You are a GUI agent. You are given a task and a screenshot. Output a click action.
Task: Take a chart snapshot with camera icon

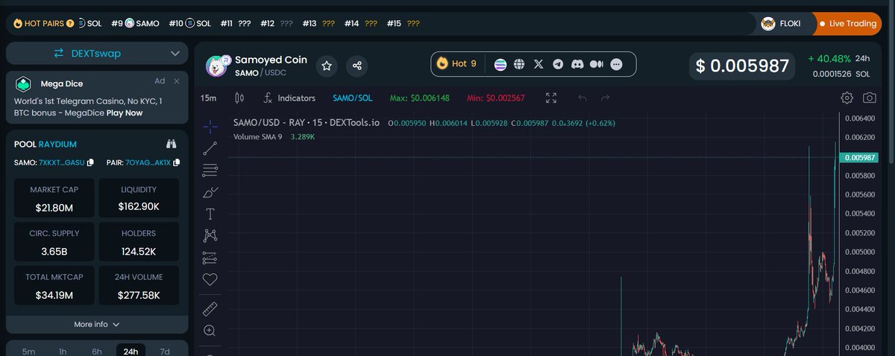870,98
